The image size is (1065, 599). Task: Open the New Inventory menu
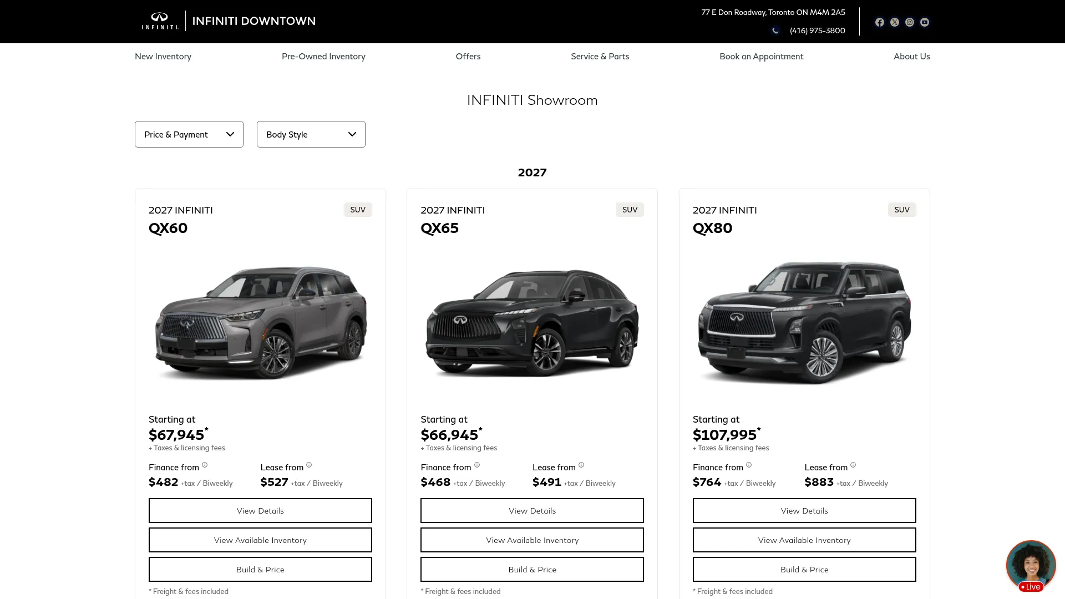point(163,57)
